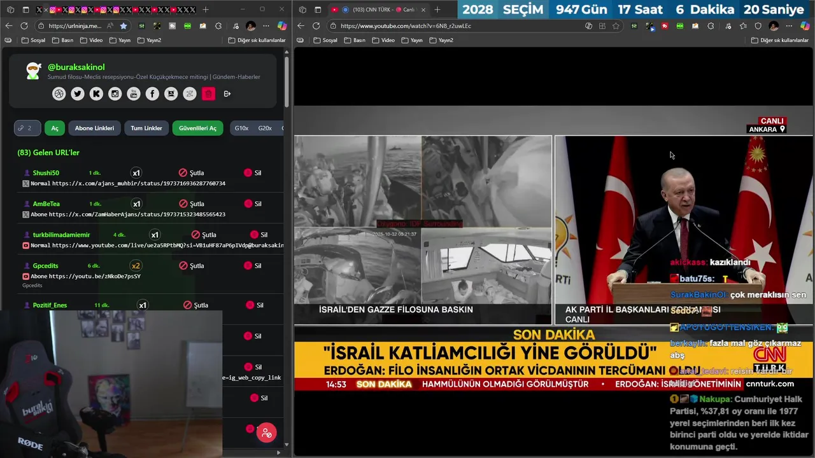Open the youtube.com/live link from turkbilimadamiemir
815x458 pixels.
click(167, 245)
